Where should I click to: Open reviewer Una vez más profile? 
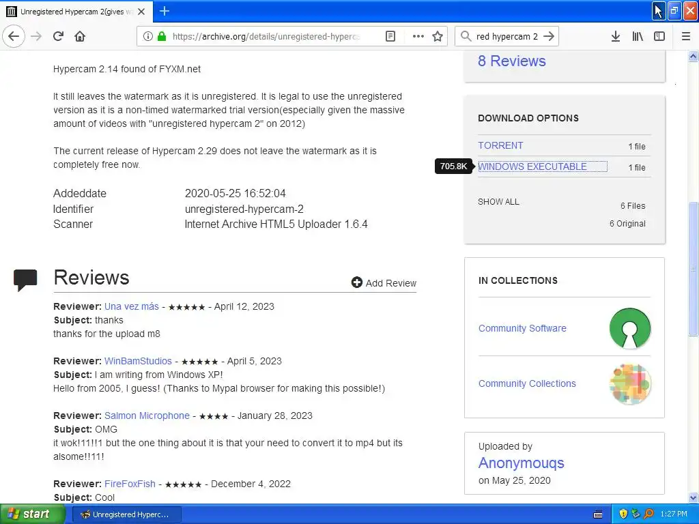tap(132, 306)
